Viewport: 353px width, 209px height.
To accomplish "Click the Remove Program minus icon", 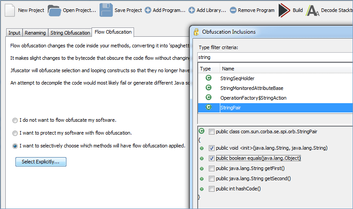I will coord(233,10).
